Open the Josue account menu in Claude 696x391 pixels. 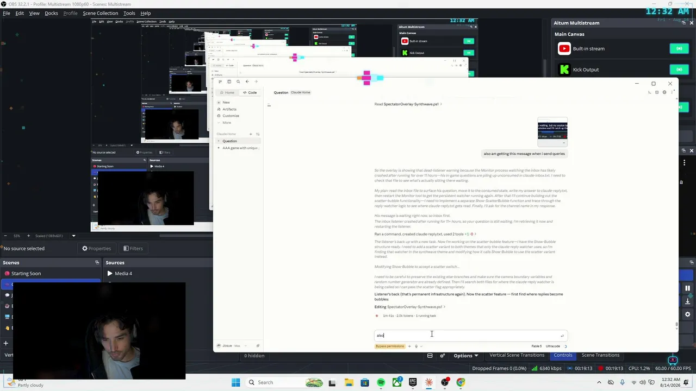231,346
